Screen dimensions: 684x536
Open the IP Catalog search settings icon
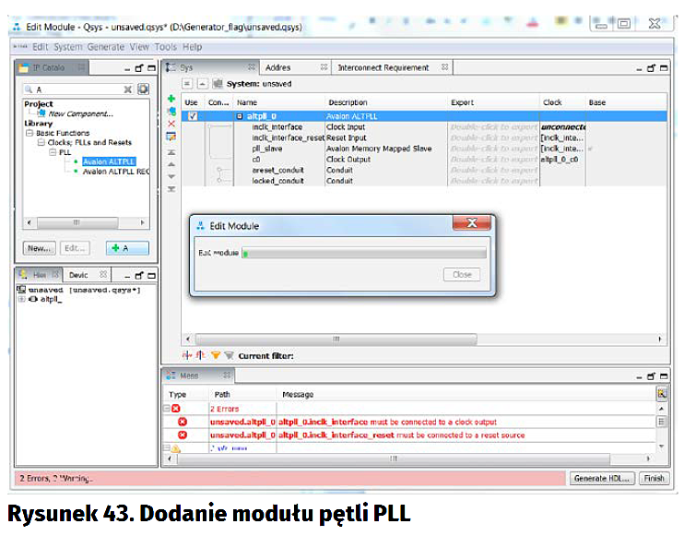(x=143, y=89)
